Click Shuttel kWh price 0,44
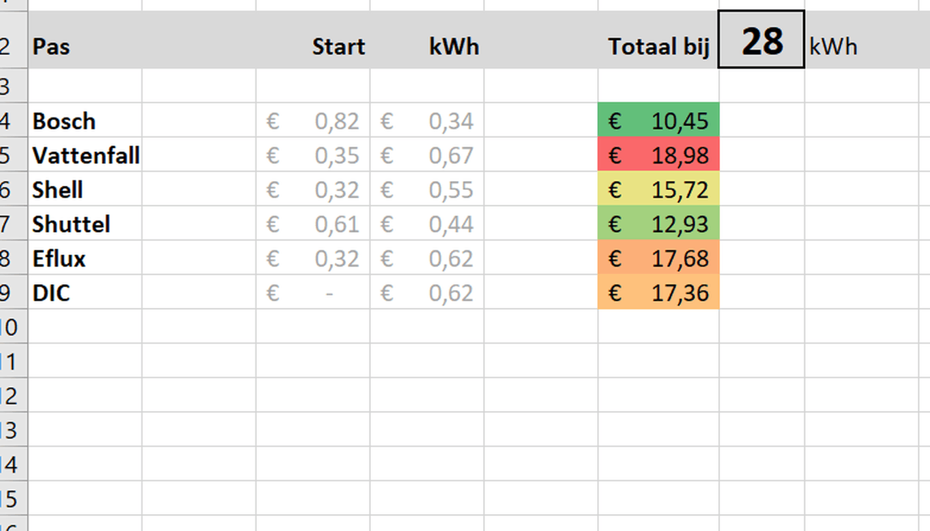Viewport: 930px width, 531px height. click(427, 224)
